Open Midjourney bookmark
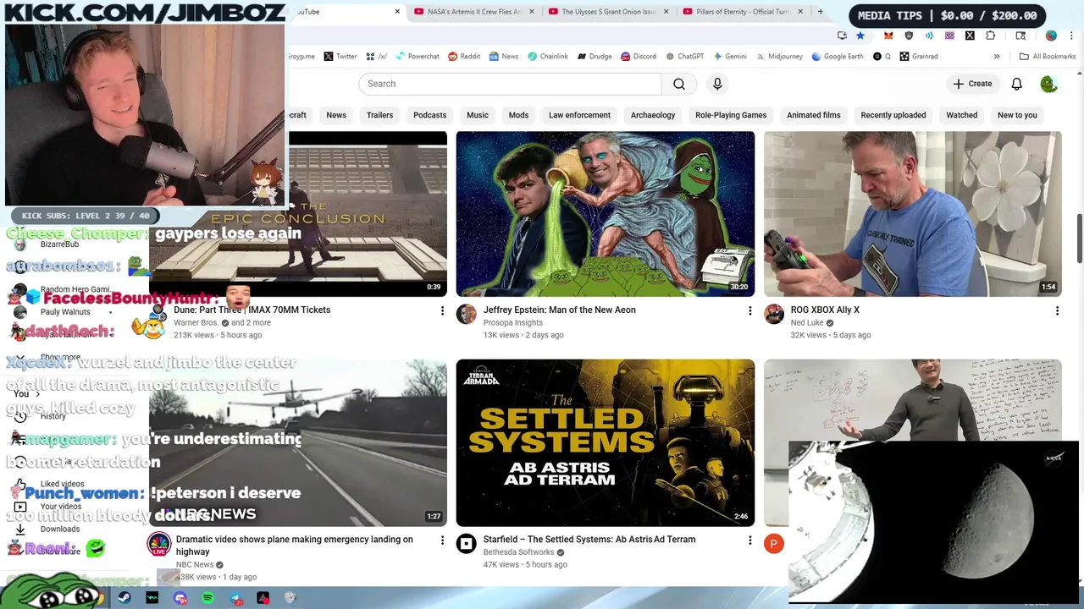Image resolution: width=1084 pixels, height=609 pixels. (778, 57)
